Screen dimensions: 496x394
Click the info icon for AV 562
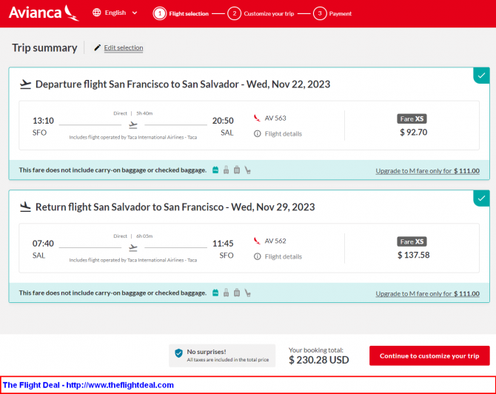pos(258,257)
